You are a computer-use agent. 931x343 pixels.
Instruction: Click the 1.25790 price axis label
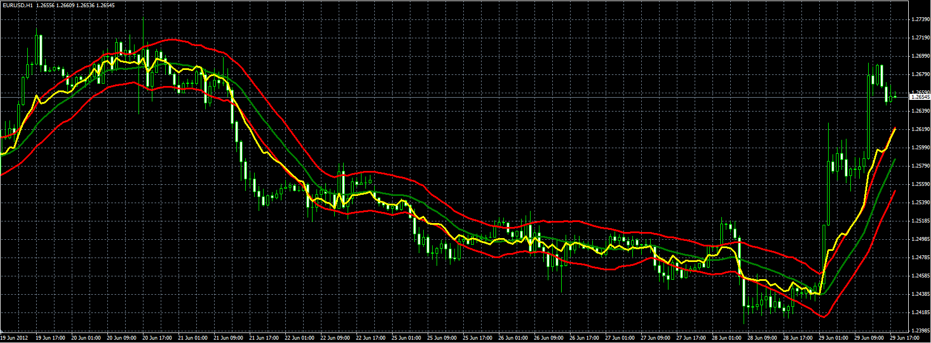pyautogui.click(x=921, y=166)
